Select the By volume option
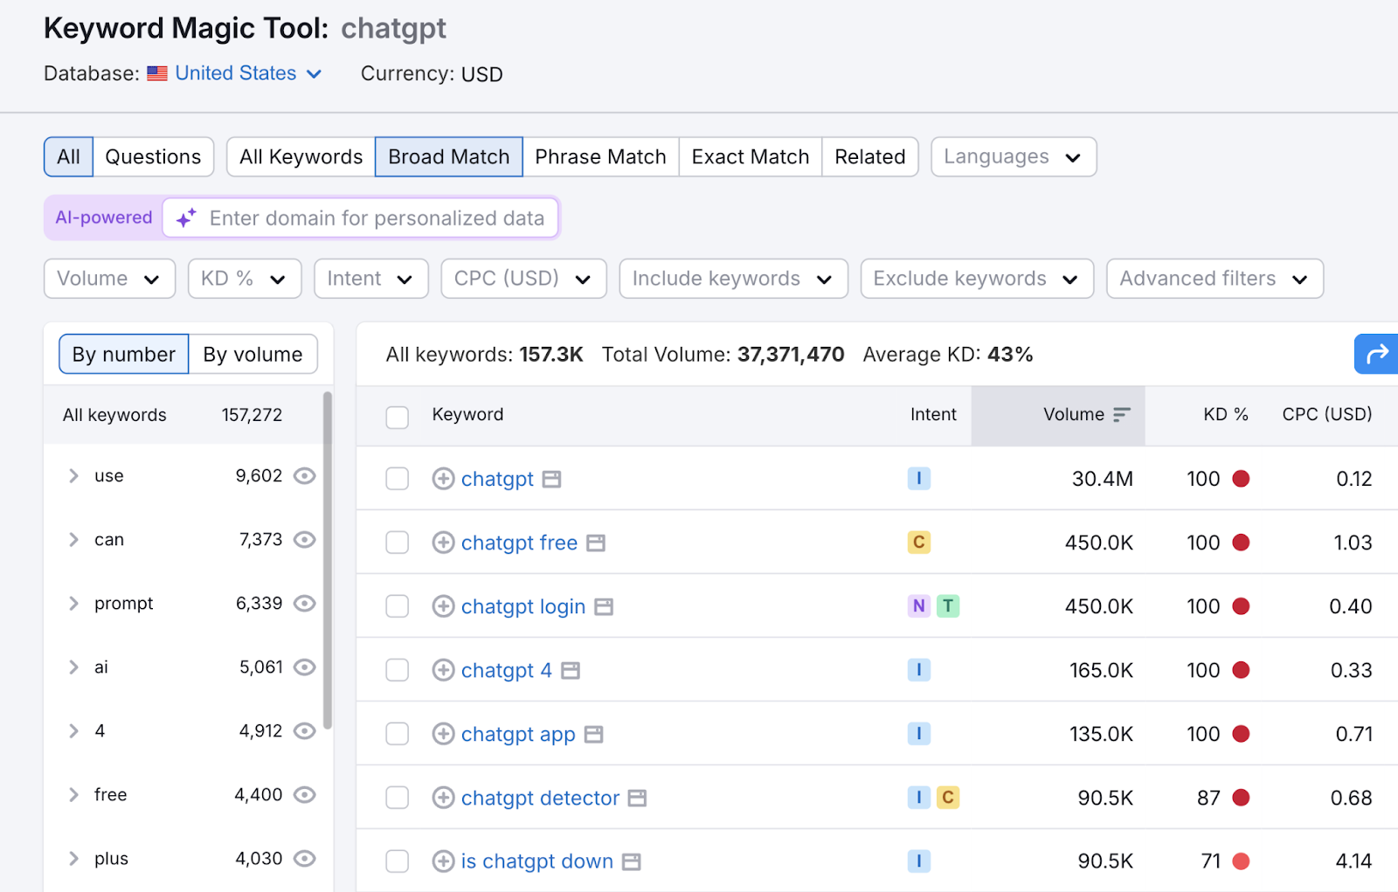 coord(253,354)
